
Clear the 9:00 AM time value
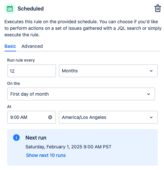(50, 117)
